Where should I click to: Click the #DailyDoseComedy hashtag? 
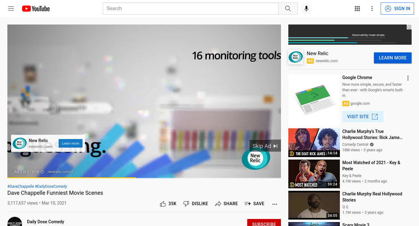51,186
